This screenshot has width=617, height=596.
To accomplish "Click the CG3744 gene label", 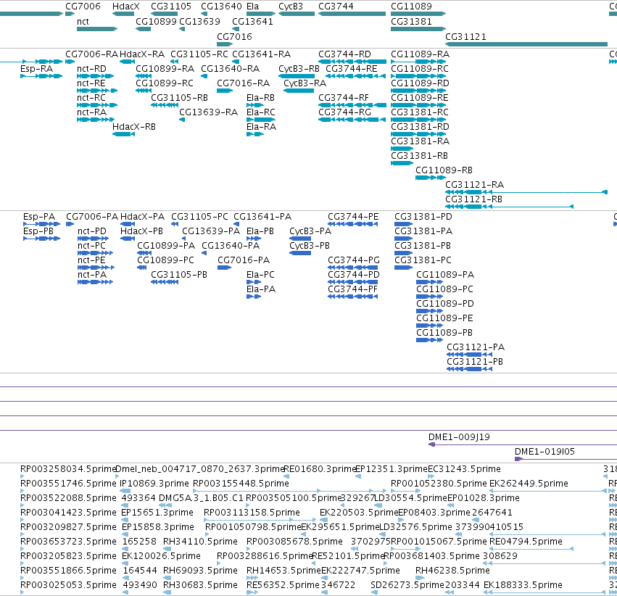I will [336, 7].
